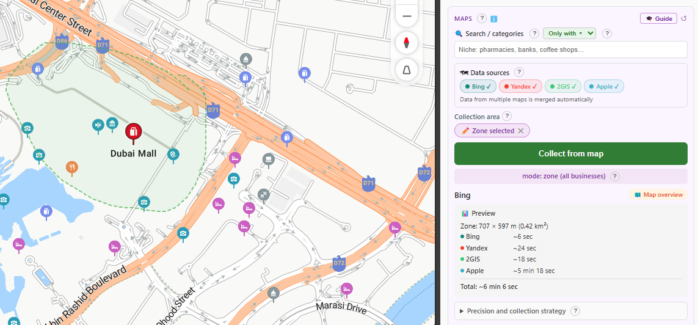This screenshot has width=698, height=325.
Task: Toggle the Apple data source chip
Action: coord(603,86)
